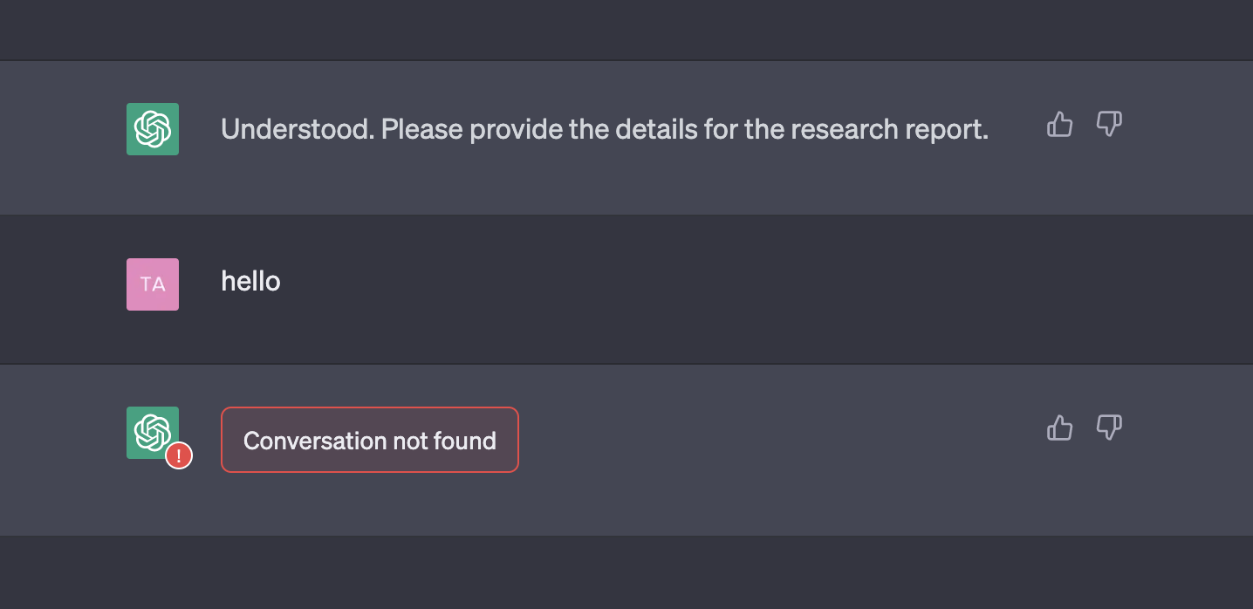1253x609 pixels.
Task: Click the top bar above the conversation
Action: click(626, 29)
